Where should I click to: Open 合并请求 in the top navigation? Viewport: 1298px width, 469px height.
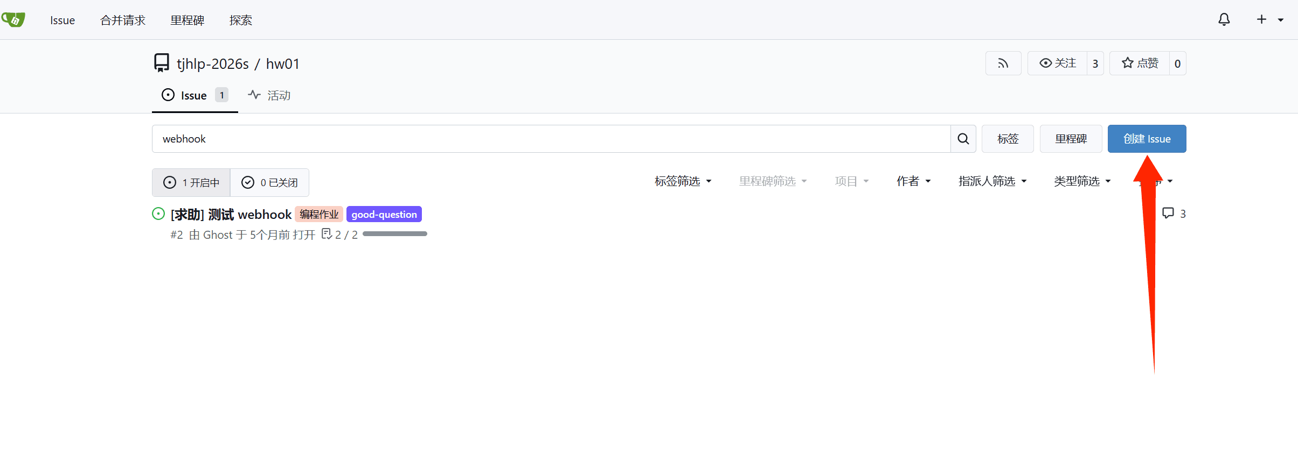click(123, 20)
